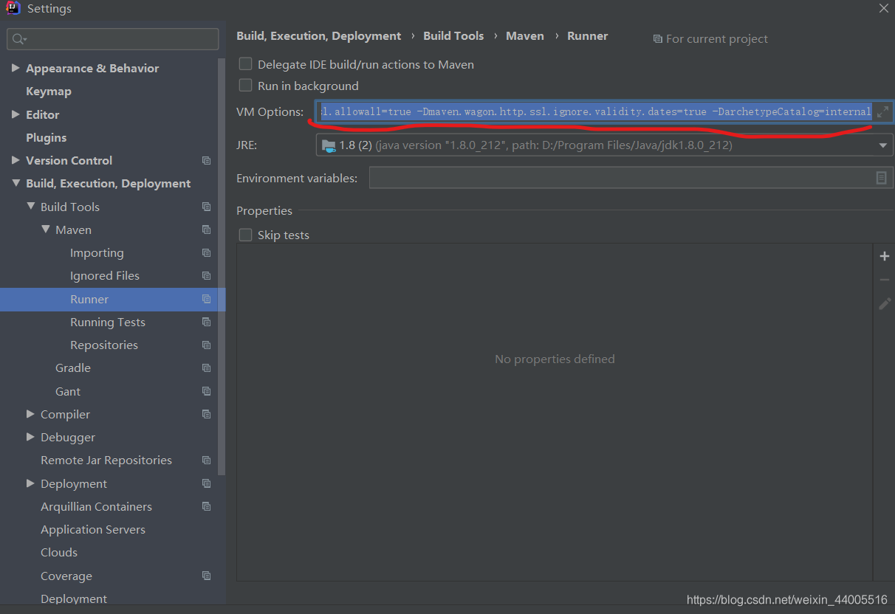Screen dimensions: 895x614
Task: Click the project-level icon beside Ignored Files
Action: click(206, 275)
